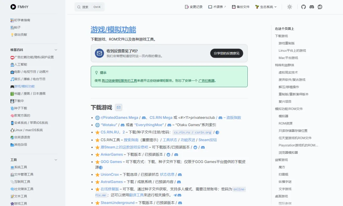Open the CS.RIN Mega link
Image resolution: width=343 pixels, height=206 pixels.
(x=161, y=117)
